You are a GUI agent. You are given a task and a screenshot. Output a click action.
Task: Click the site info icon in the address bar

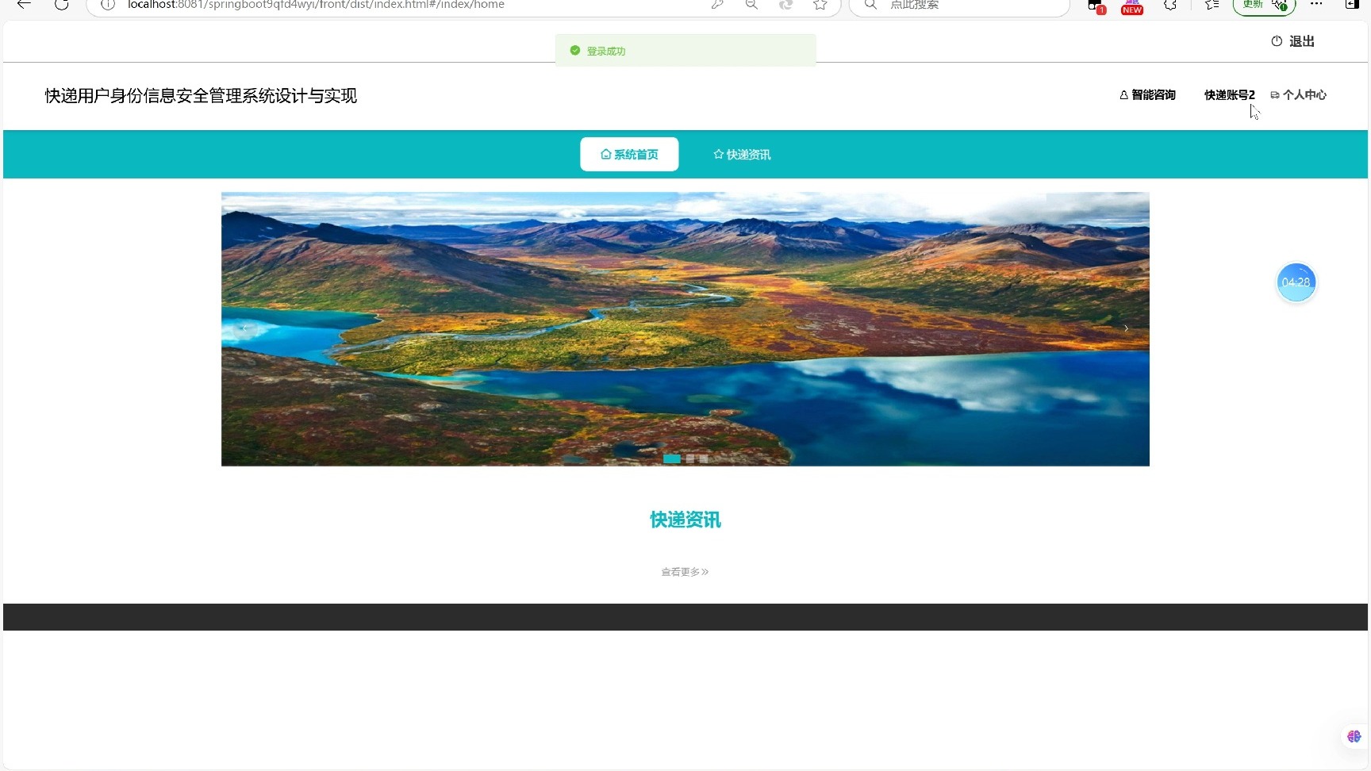coord(106,5)
